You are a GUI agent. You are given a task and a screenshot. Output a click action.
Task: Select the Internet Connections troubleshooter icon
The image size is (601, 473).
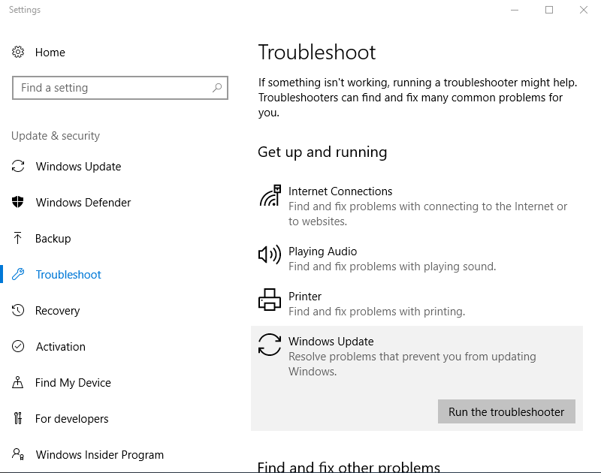pyautogui.click(x=269, y=195)
